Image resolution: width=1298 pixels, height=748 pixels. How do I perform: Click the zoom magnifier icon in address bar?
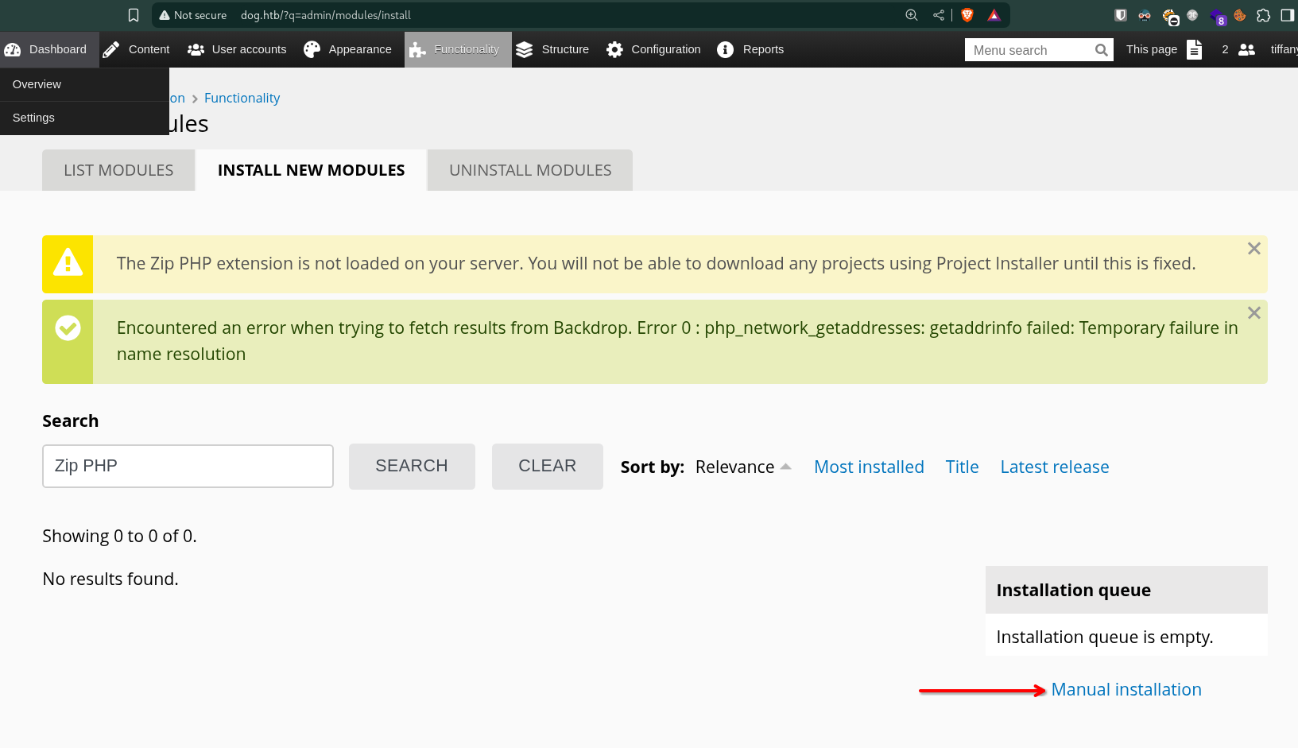pyautogui.click(x=912, y=15)
